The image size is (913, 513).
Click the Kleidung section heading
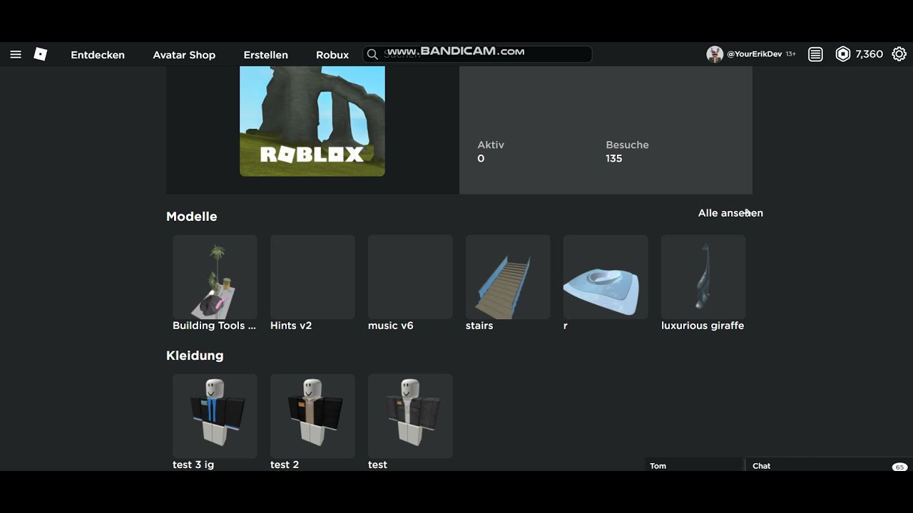click(195, 356)
